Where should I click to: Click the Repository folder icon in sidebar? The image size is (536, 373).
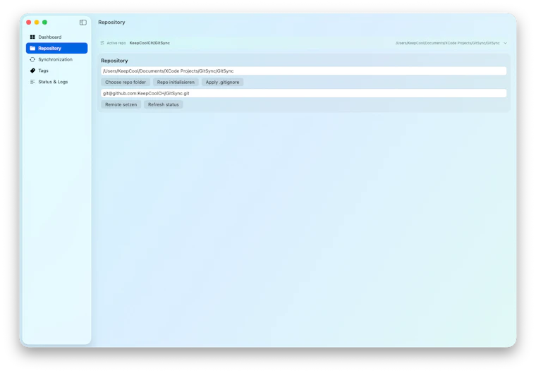point(32,48)
